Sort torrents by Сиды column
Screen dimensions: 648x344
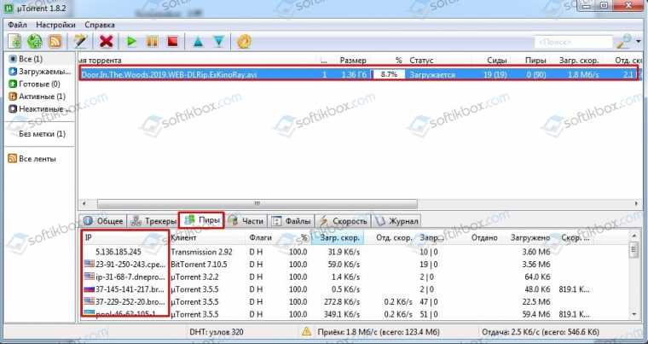coord(497,61)
